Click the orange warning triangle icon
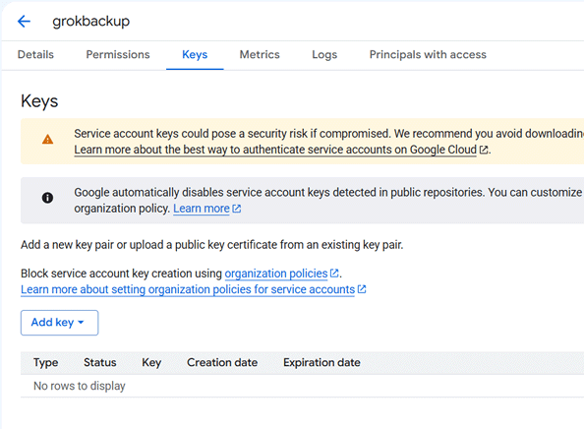 (47, 140)
